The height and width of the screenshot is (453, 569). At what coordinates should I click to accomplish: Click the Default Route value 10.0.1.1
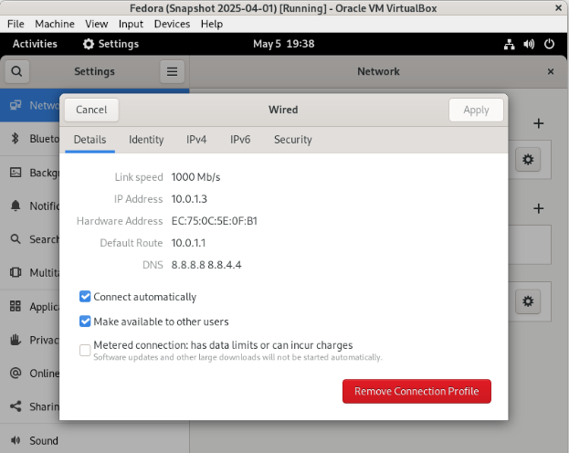188,243
